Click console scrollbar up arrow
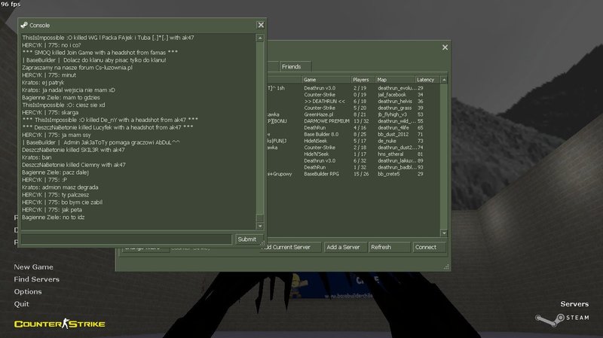The image size is (603, 338). [x=261, y=37]
